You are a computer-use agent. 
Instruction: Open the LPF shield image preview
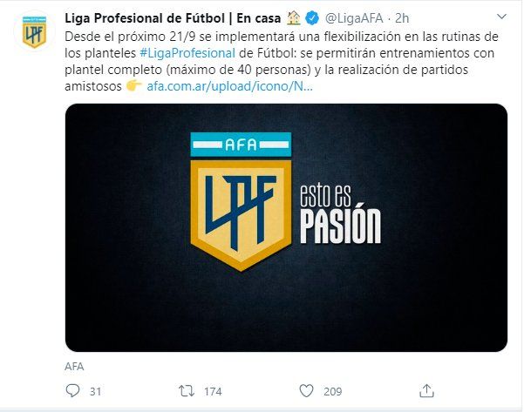(x=286, y=226)
